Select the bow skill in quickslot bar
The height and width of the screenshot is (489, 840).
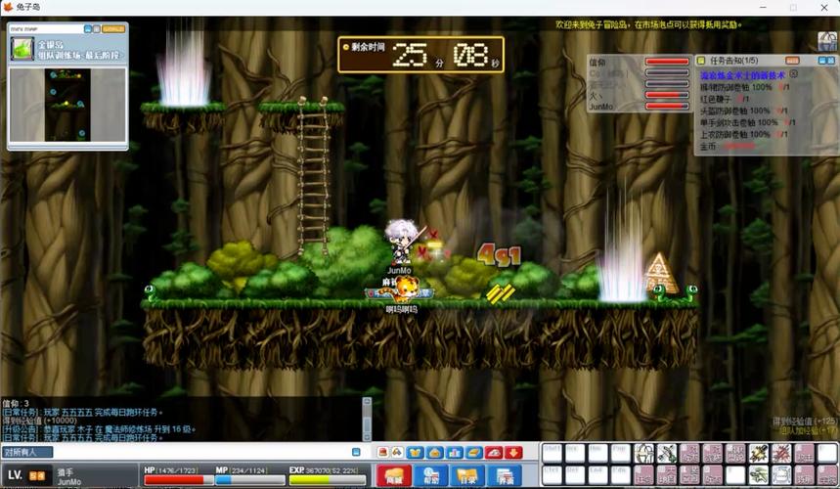(x=643, y=453)
